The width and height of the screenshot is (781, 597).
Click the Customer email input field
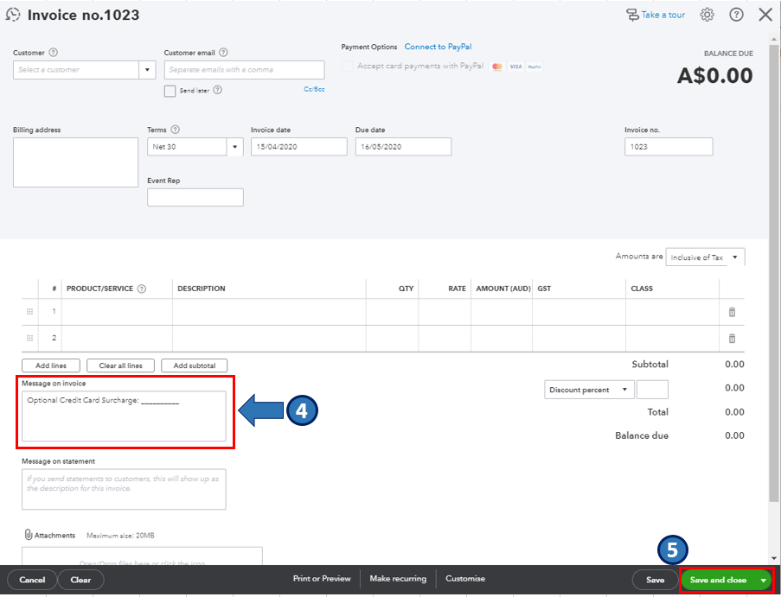(244, 70)
